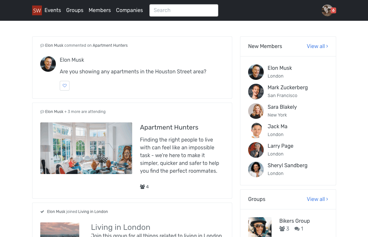Viewport: 368px width, 237px height.
Task: Open the Living in London group heading
Action: coord(121,227)
